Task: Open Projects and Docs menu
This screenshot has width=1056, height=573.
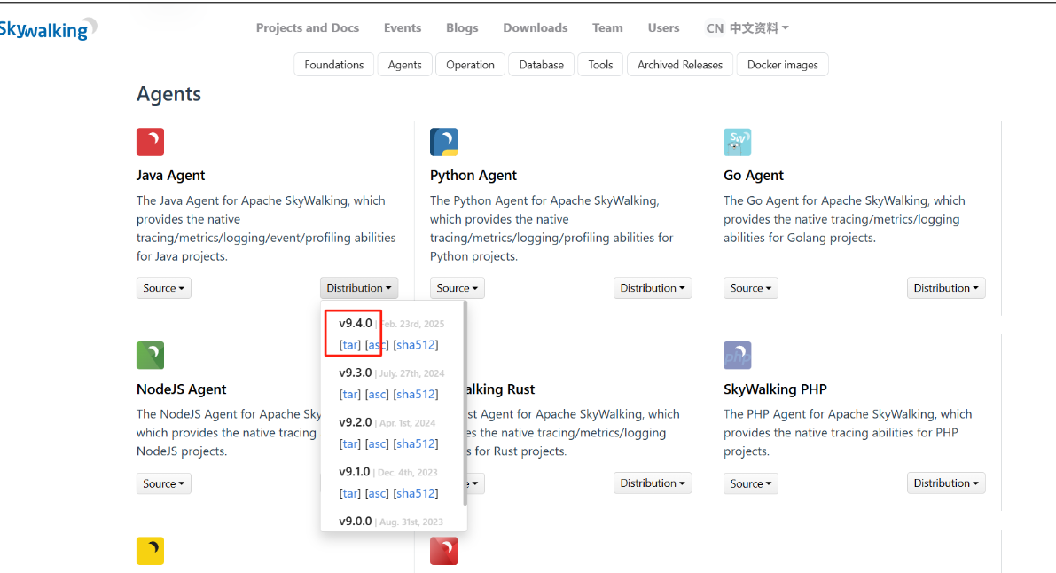Action: [x=307, y=27]
